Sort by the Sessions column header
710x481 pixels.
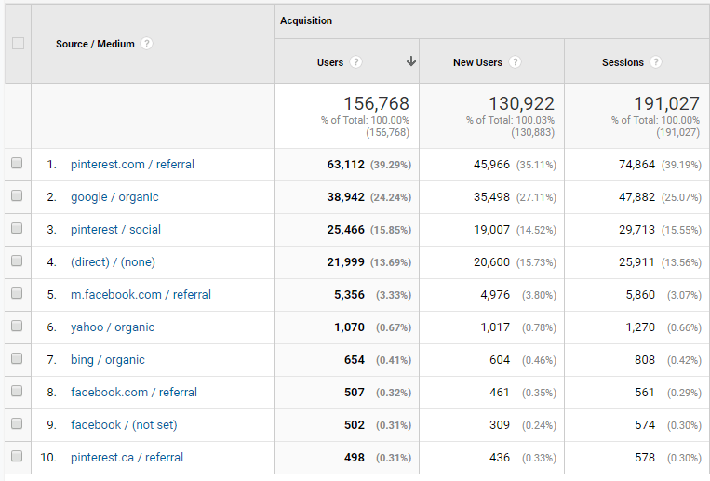(x=623, y=62)
